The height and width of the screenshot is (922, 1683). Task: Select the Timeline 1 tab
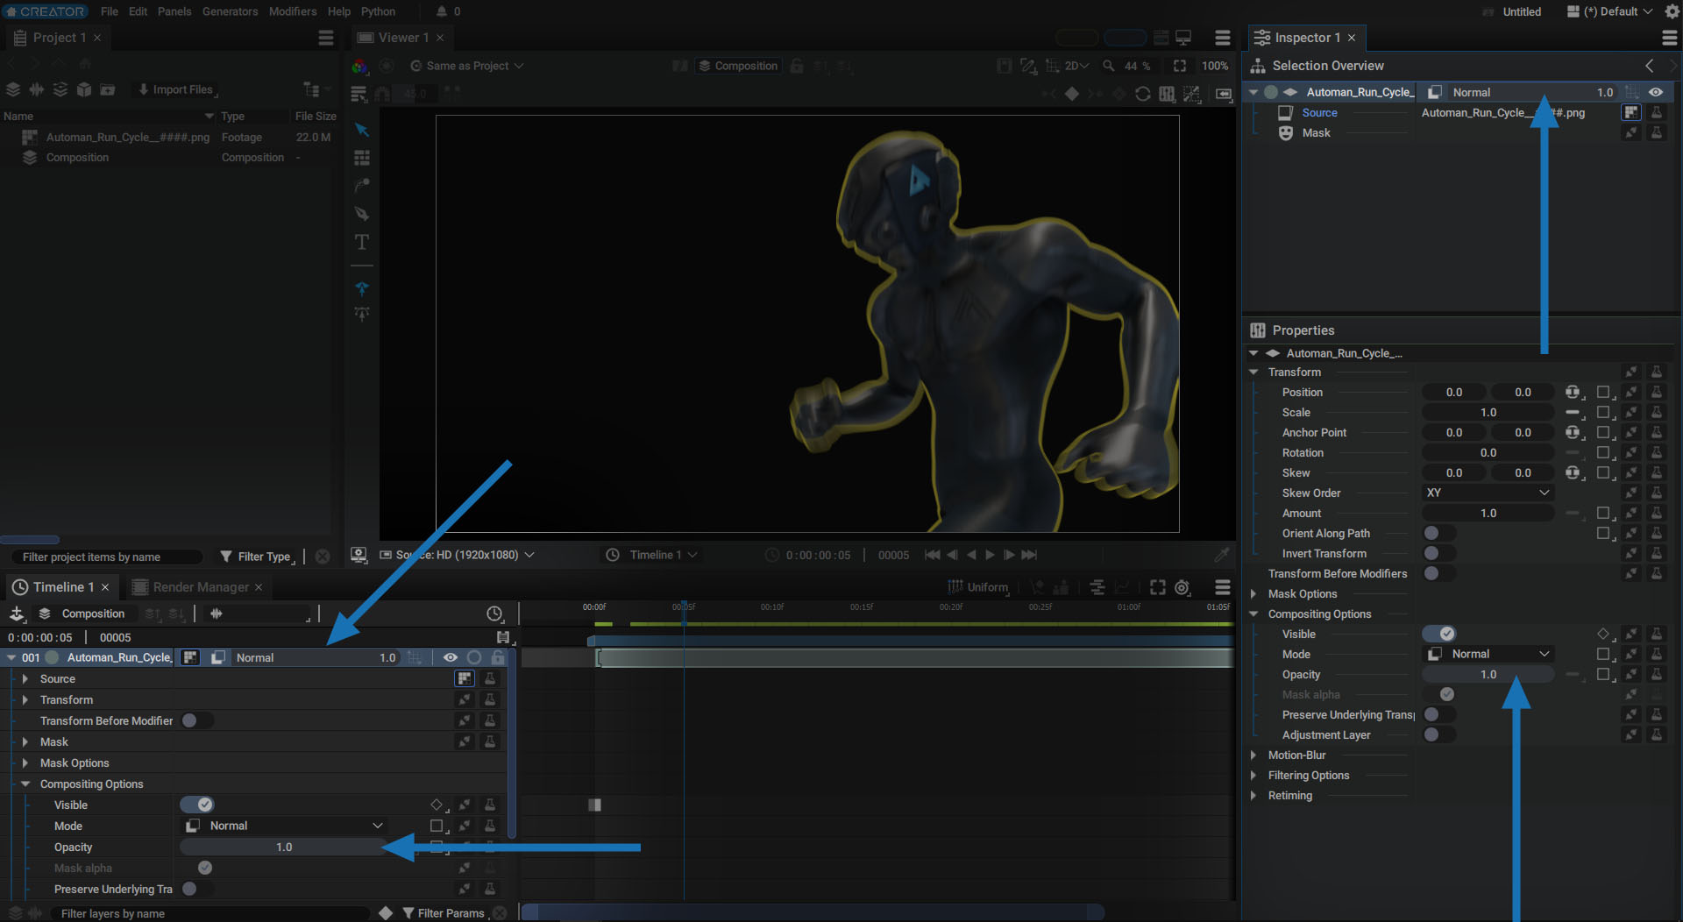tap(63, 587)
